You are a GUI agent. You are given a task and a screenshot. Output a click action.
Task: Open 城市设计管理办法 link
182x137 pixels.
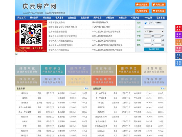coord(100,23)
